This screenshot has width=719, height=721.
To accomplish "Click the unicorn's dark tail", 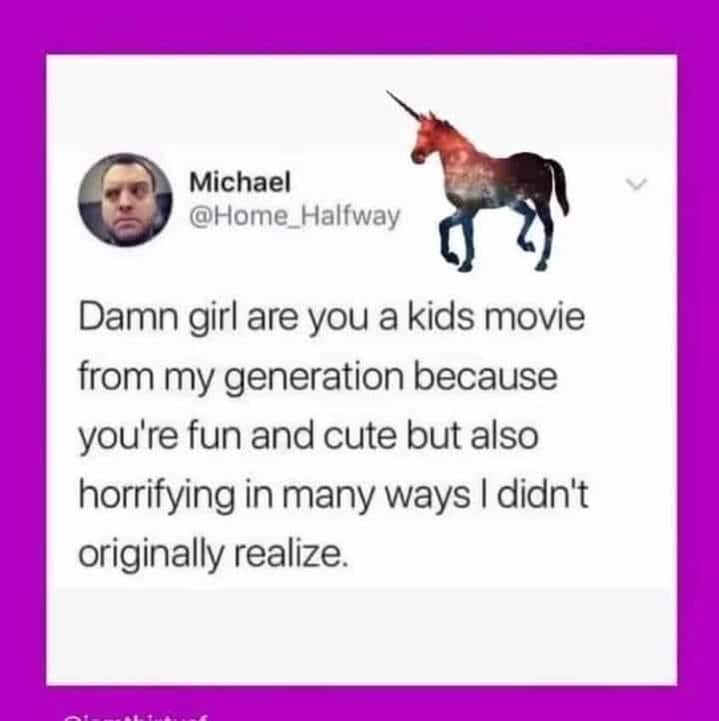I will tap(556, 184).
